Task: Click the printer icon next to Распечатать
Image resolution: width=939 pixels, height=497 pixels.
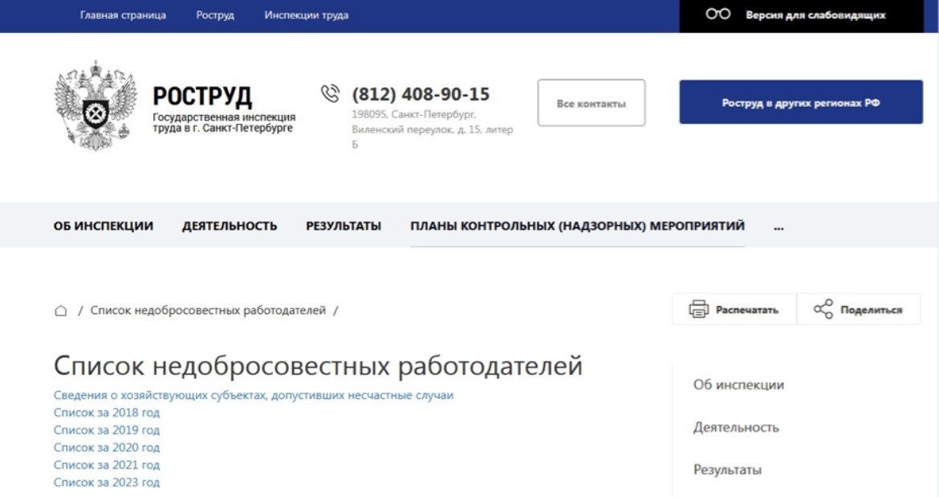Action: click(698, 309)
